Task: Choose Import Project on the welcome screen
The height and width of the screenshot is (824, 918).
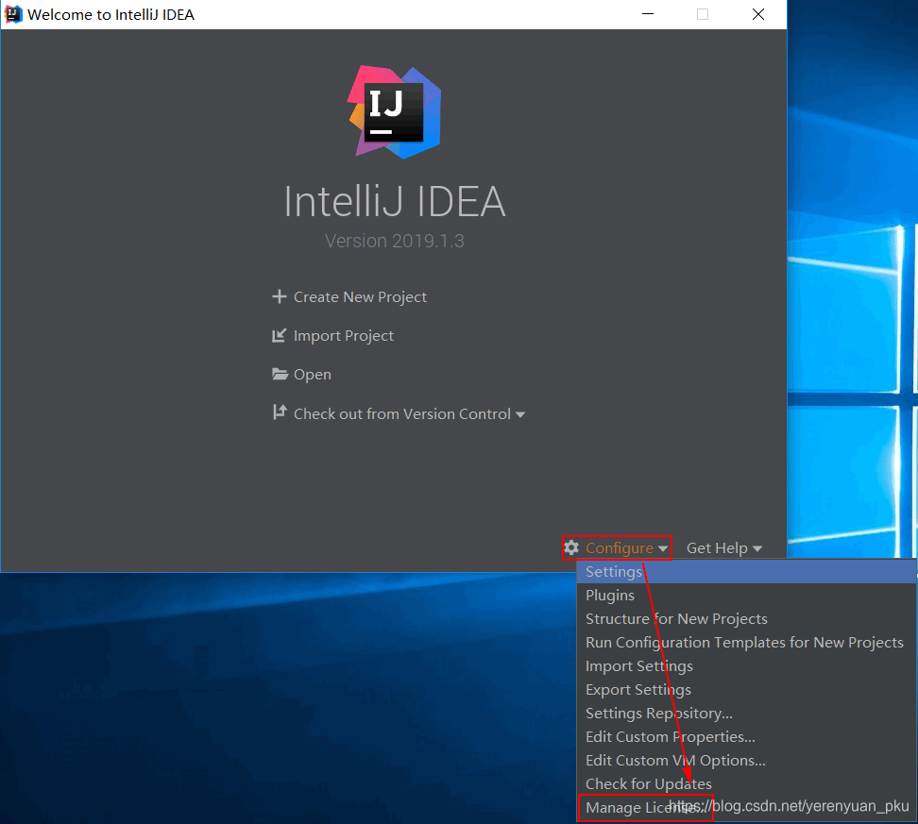Action: point(344,336)
